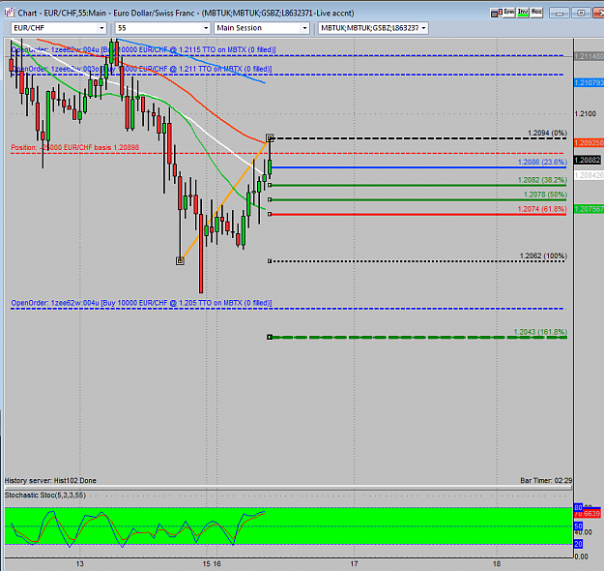Screen dimensions: 604x571
Task: Select the Fibonacci anchor handle at 1.2094 top
Action: pyautogui.click(x=270, y=137)
